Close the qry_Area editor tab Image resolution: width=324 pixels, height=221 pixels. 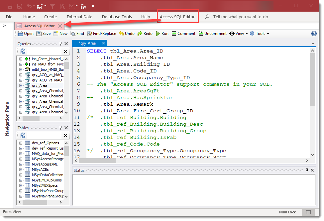104,43
